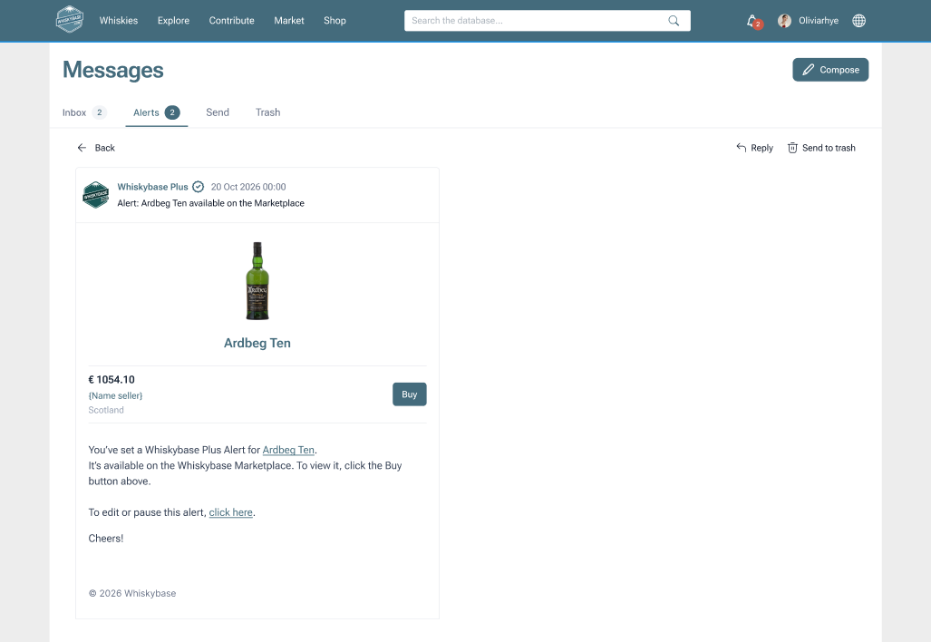This screenshot has width=931, height=642.
Task: Open the Market menu
Action: coord(289,20)
